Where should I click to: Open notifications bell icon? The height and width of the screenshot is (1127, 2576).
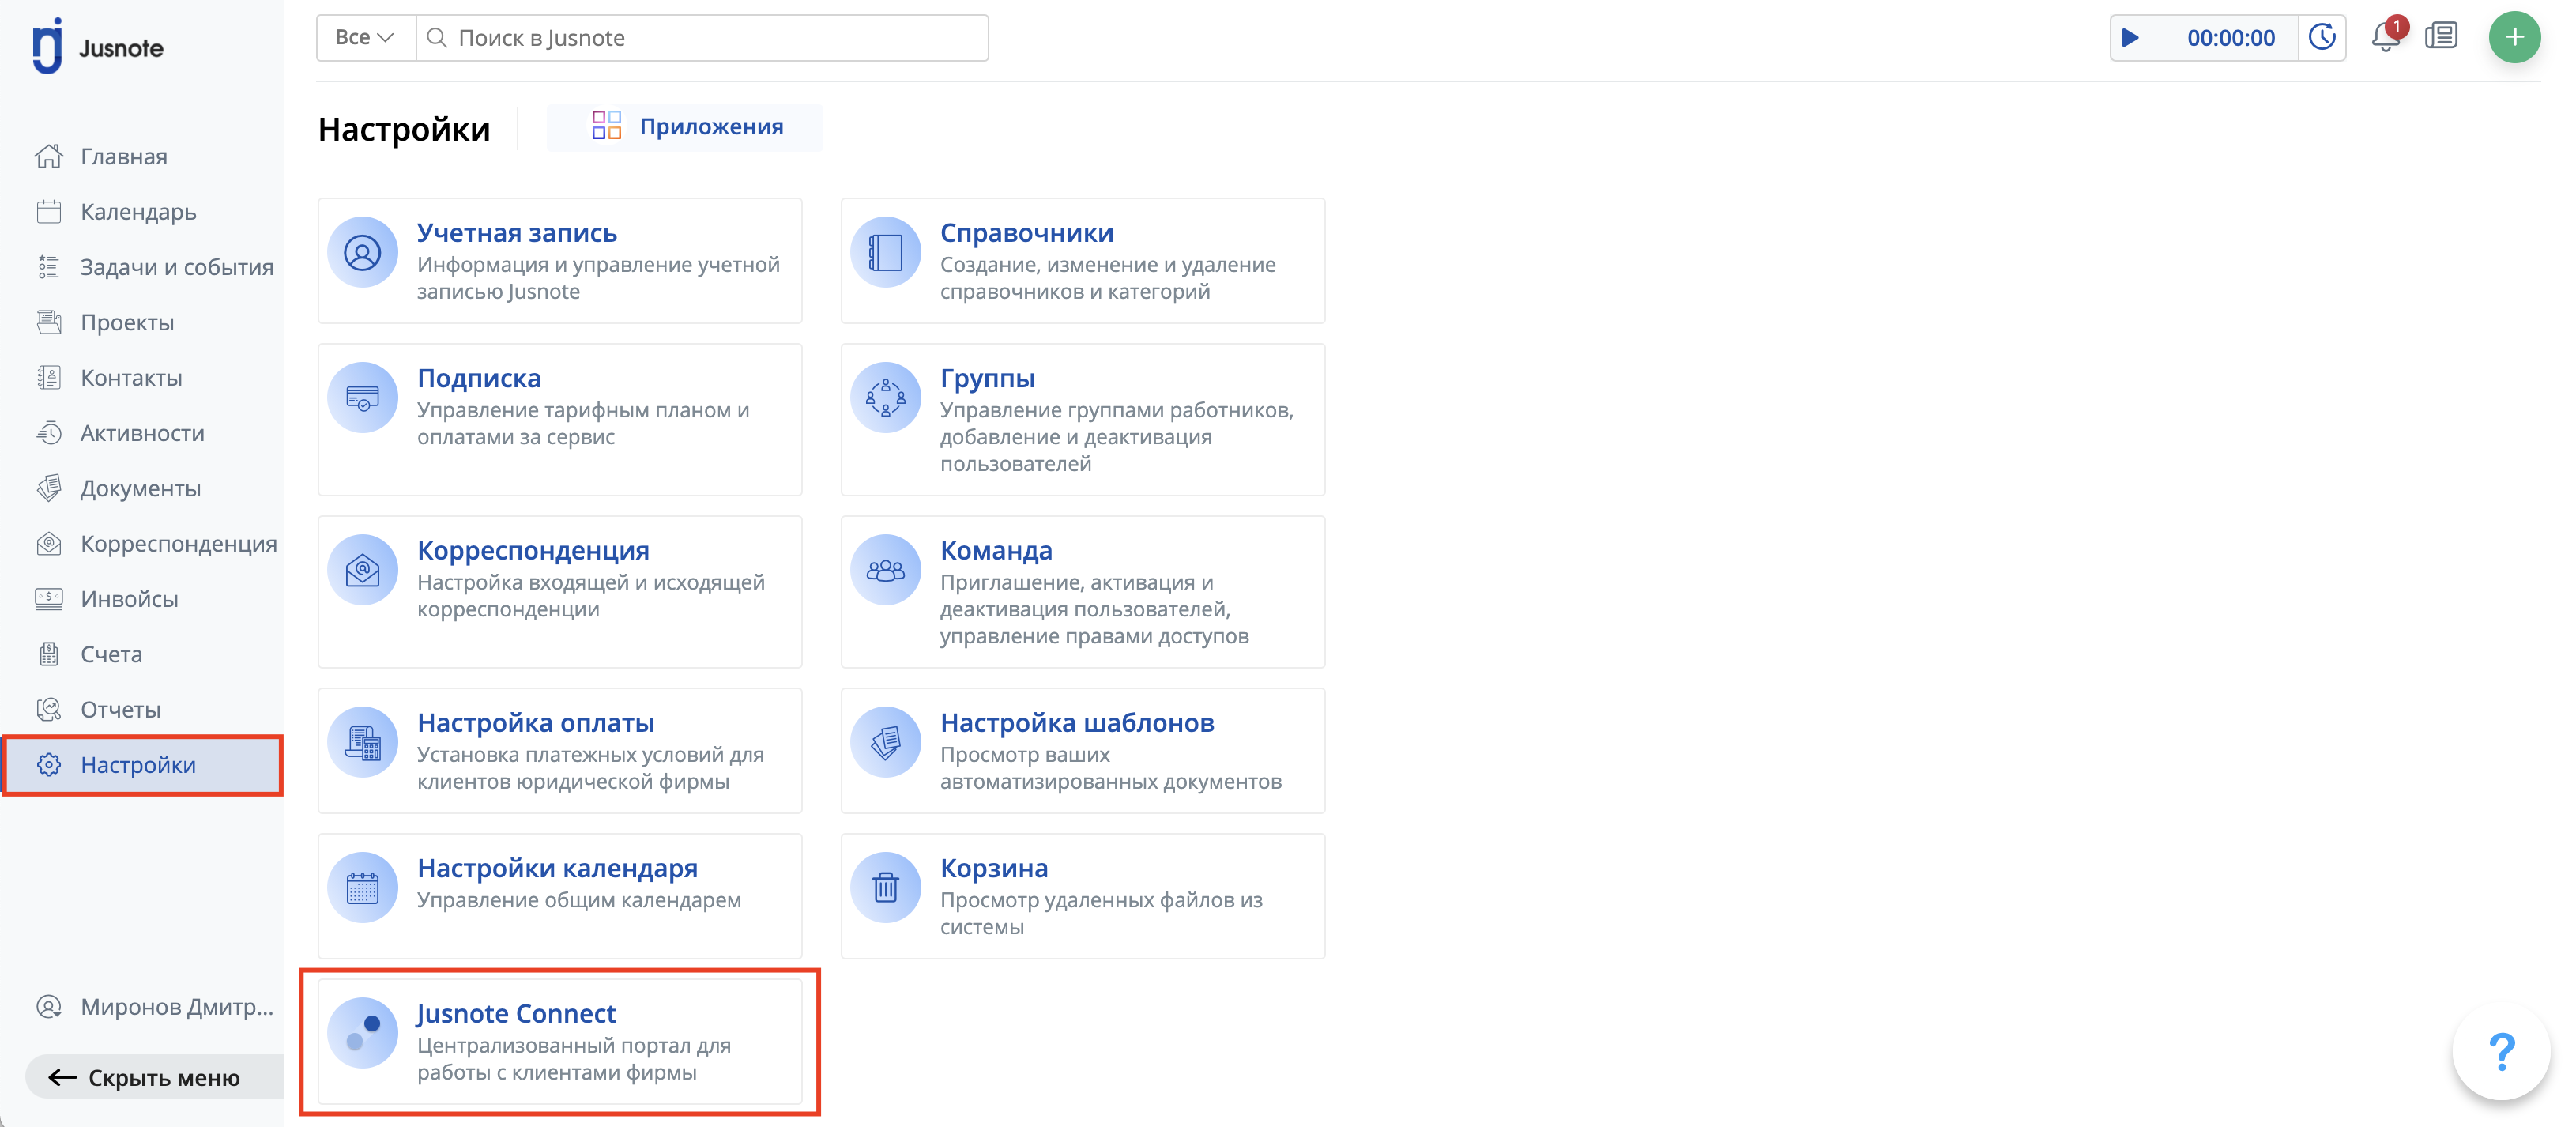(2387, 36)
